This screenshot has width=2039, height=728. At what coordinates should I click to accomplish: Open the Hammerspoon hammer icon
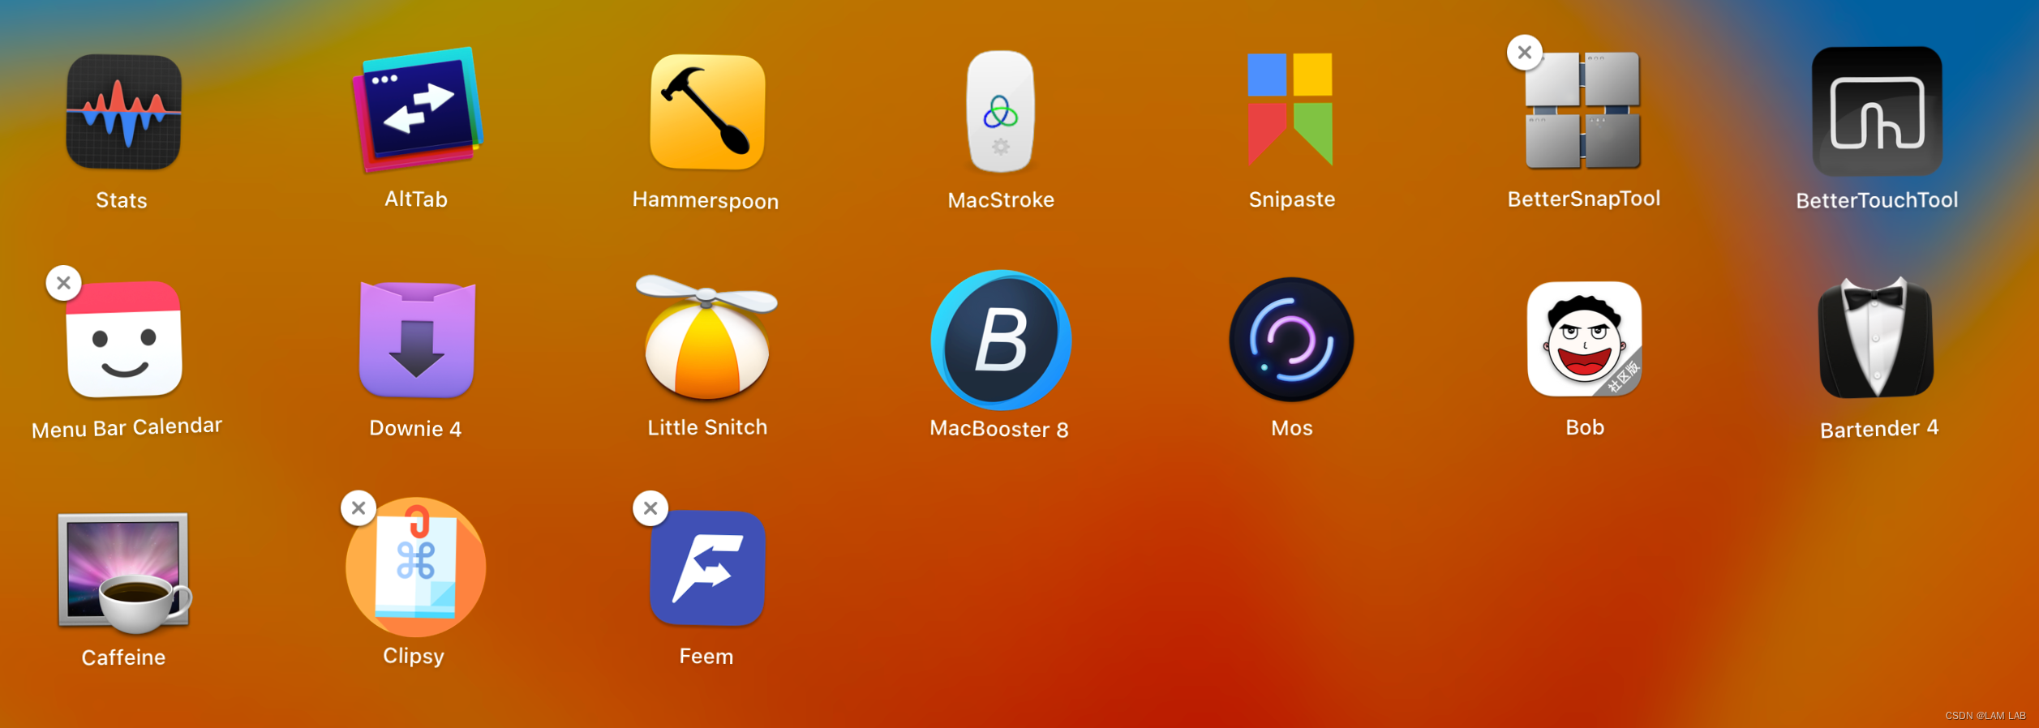pyautogui.click(x=707, y=112)
